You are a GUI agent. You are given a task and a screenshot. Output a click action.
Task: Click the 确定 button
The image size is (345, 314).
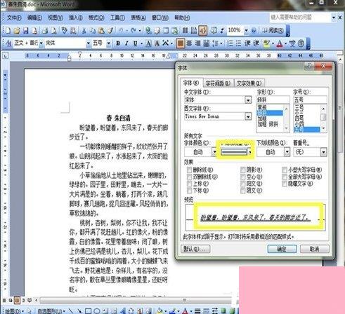click(282, 249)
